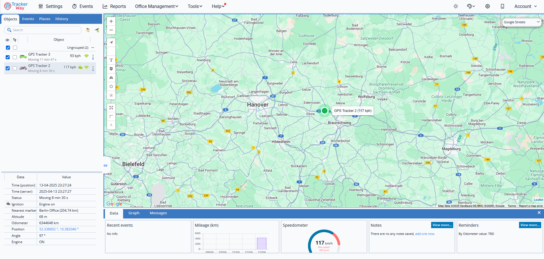The image size is (544, 259).
Task: Open the color palette theme dropdown
Action: 471,6
